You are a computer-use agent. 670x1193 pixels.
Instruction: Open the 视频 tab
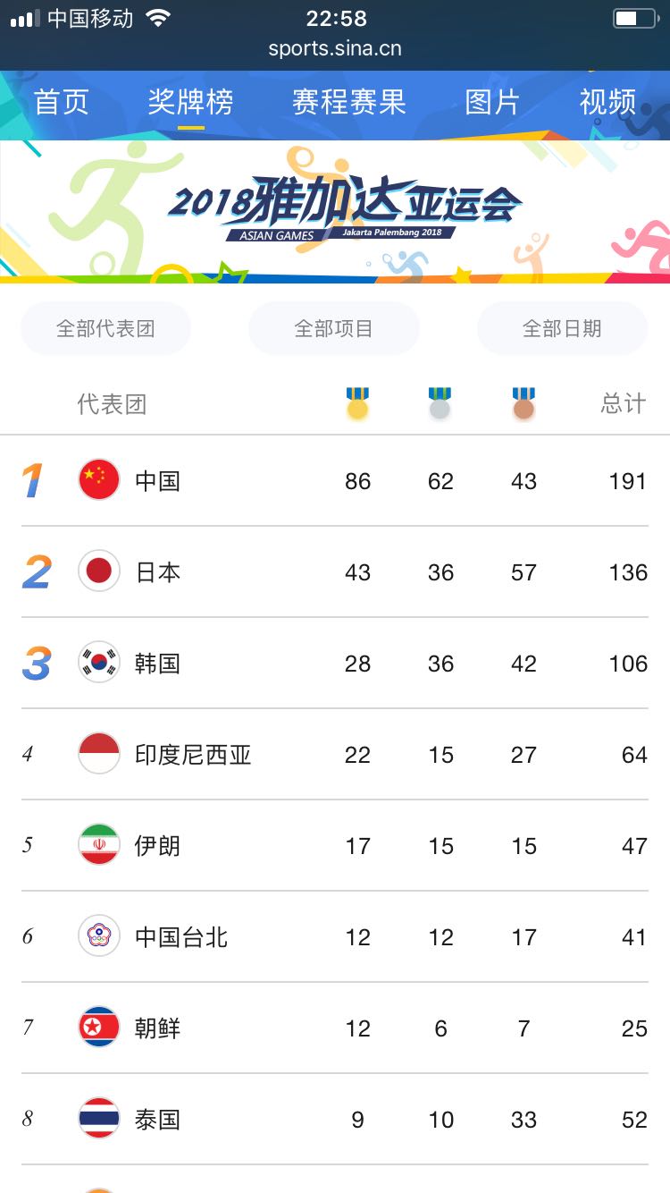click(607, 102)
